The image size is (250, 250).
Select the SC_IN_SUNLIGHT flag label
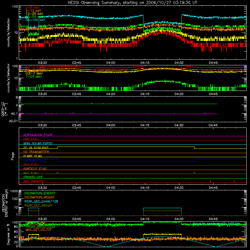[x=36, y=147]
